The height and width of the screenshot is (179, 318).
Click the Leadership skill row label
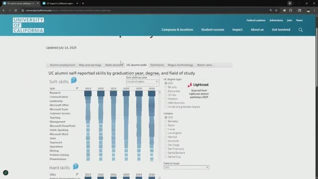point(56,101)
